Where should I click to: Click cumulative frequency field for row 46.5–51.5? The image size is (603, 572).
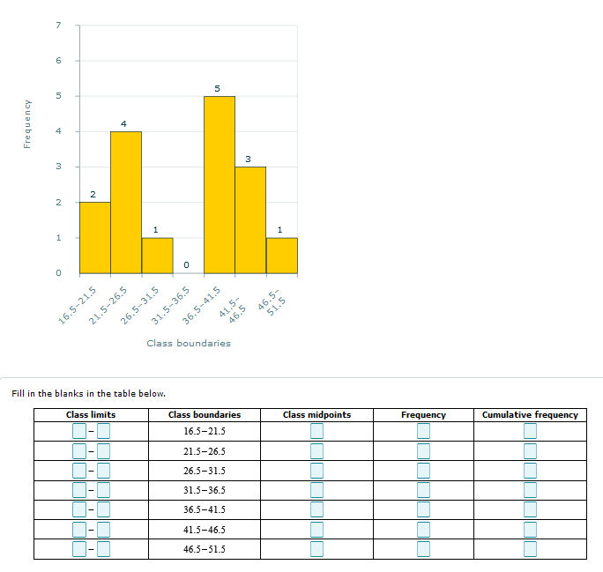coord(530,549)
